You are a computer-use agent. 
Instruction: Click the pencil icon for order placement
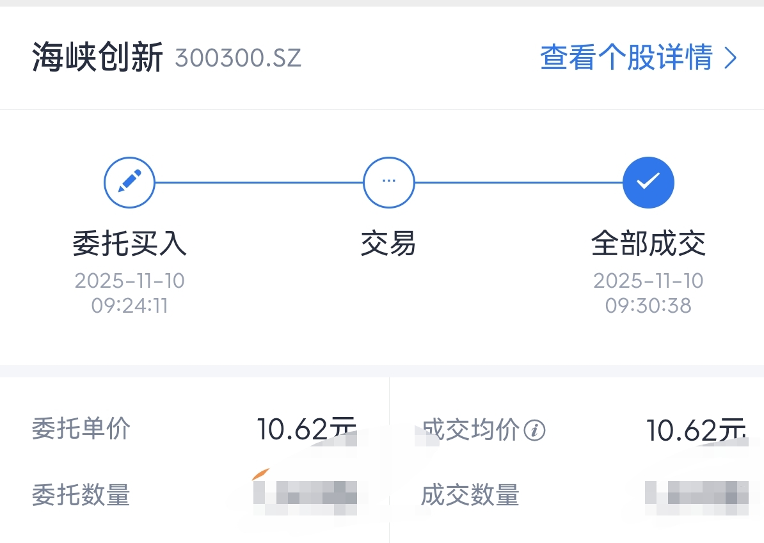(129, 182)
